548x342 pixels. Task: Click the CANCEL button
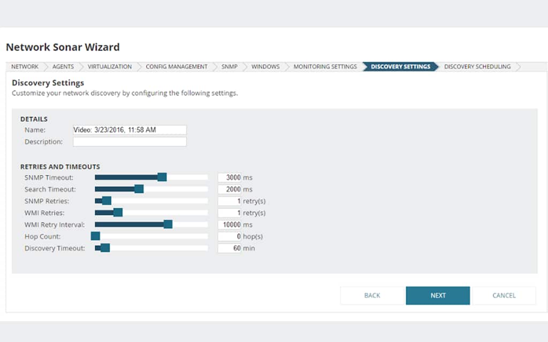(504, 296)
